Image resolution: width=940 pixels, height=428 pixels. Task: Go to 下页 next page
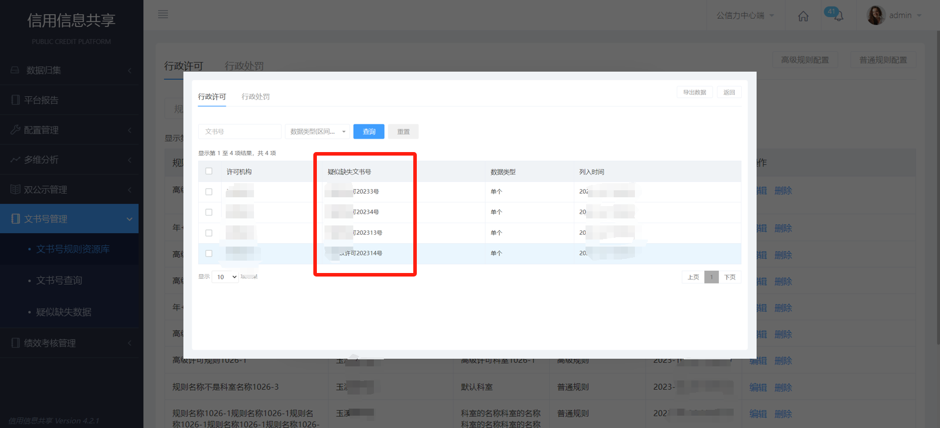pyautogui.click(x=730, y=277)
